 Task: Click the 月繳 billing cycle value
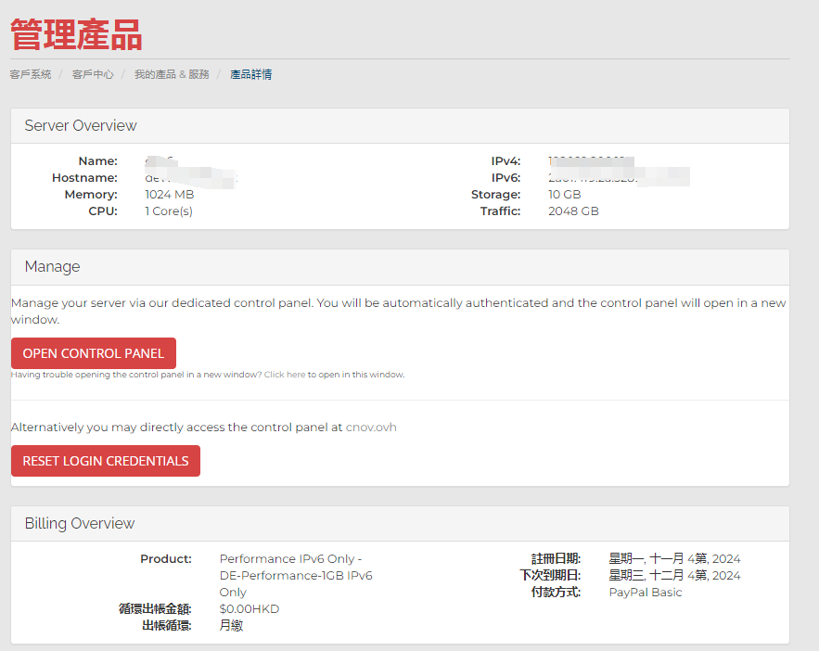click(231, 626)
